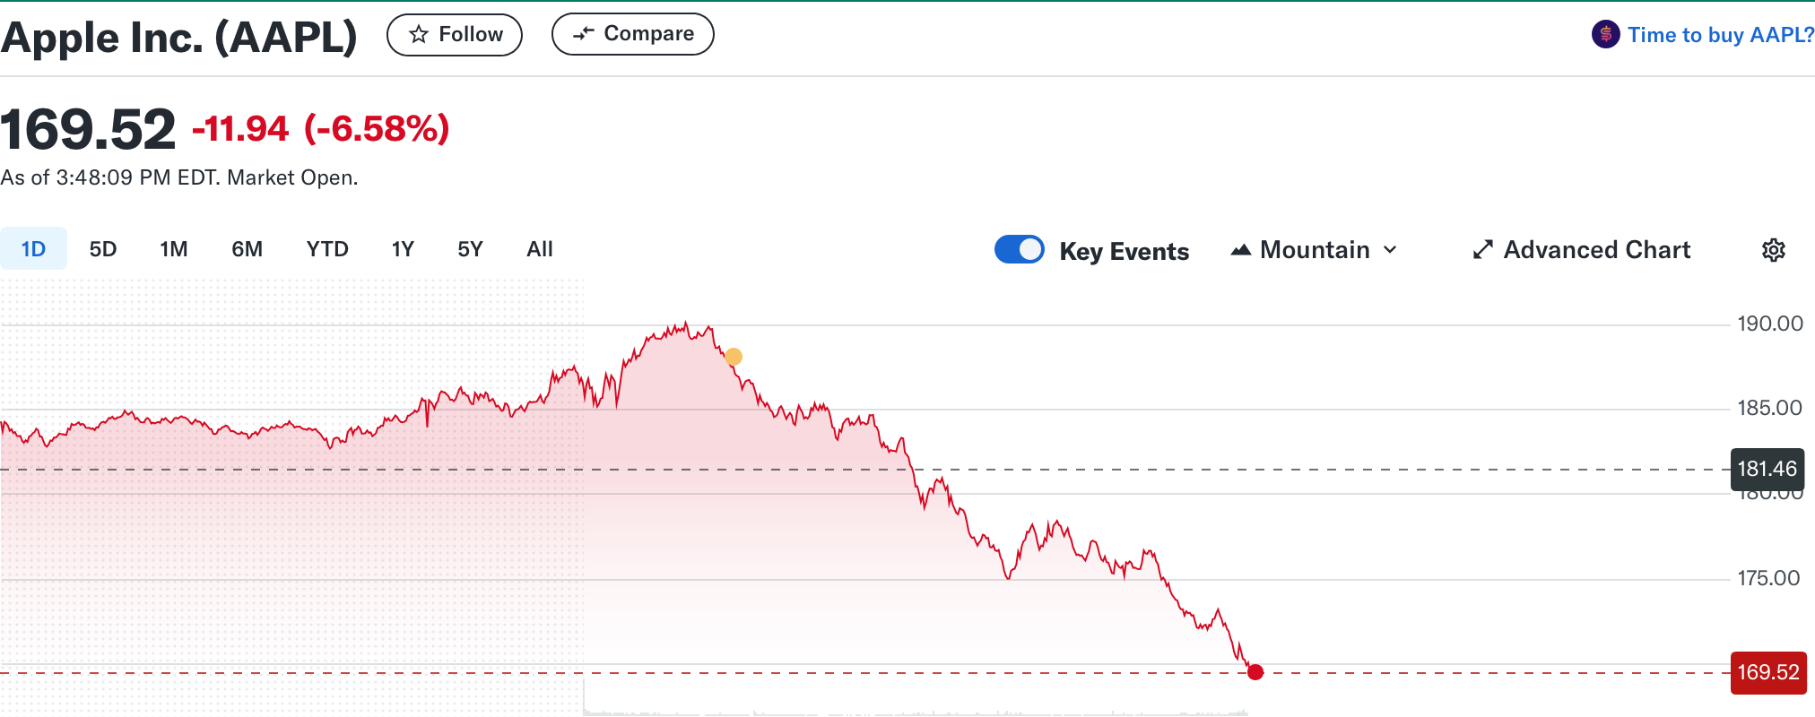Select the 1D time range tab
This screenshot has height=717, width=1815.
(x=33, y=249)
